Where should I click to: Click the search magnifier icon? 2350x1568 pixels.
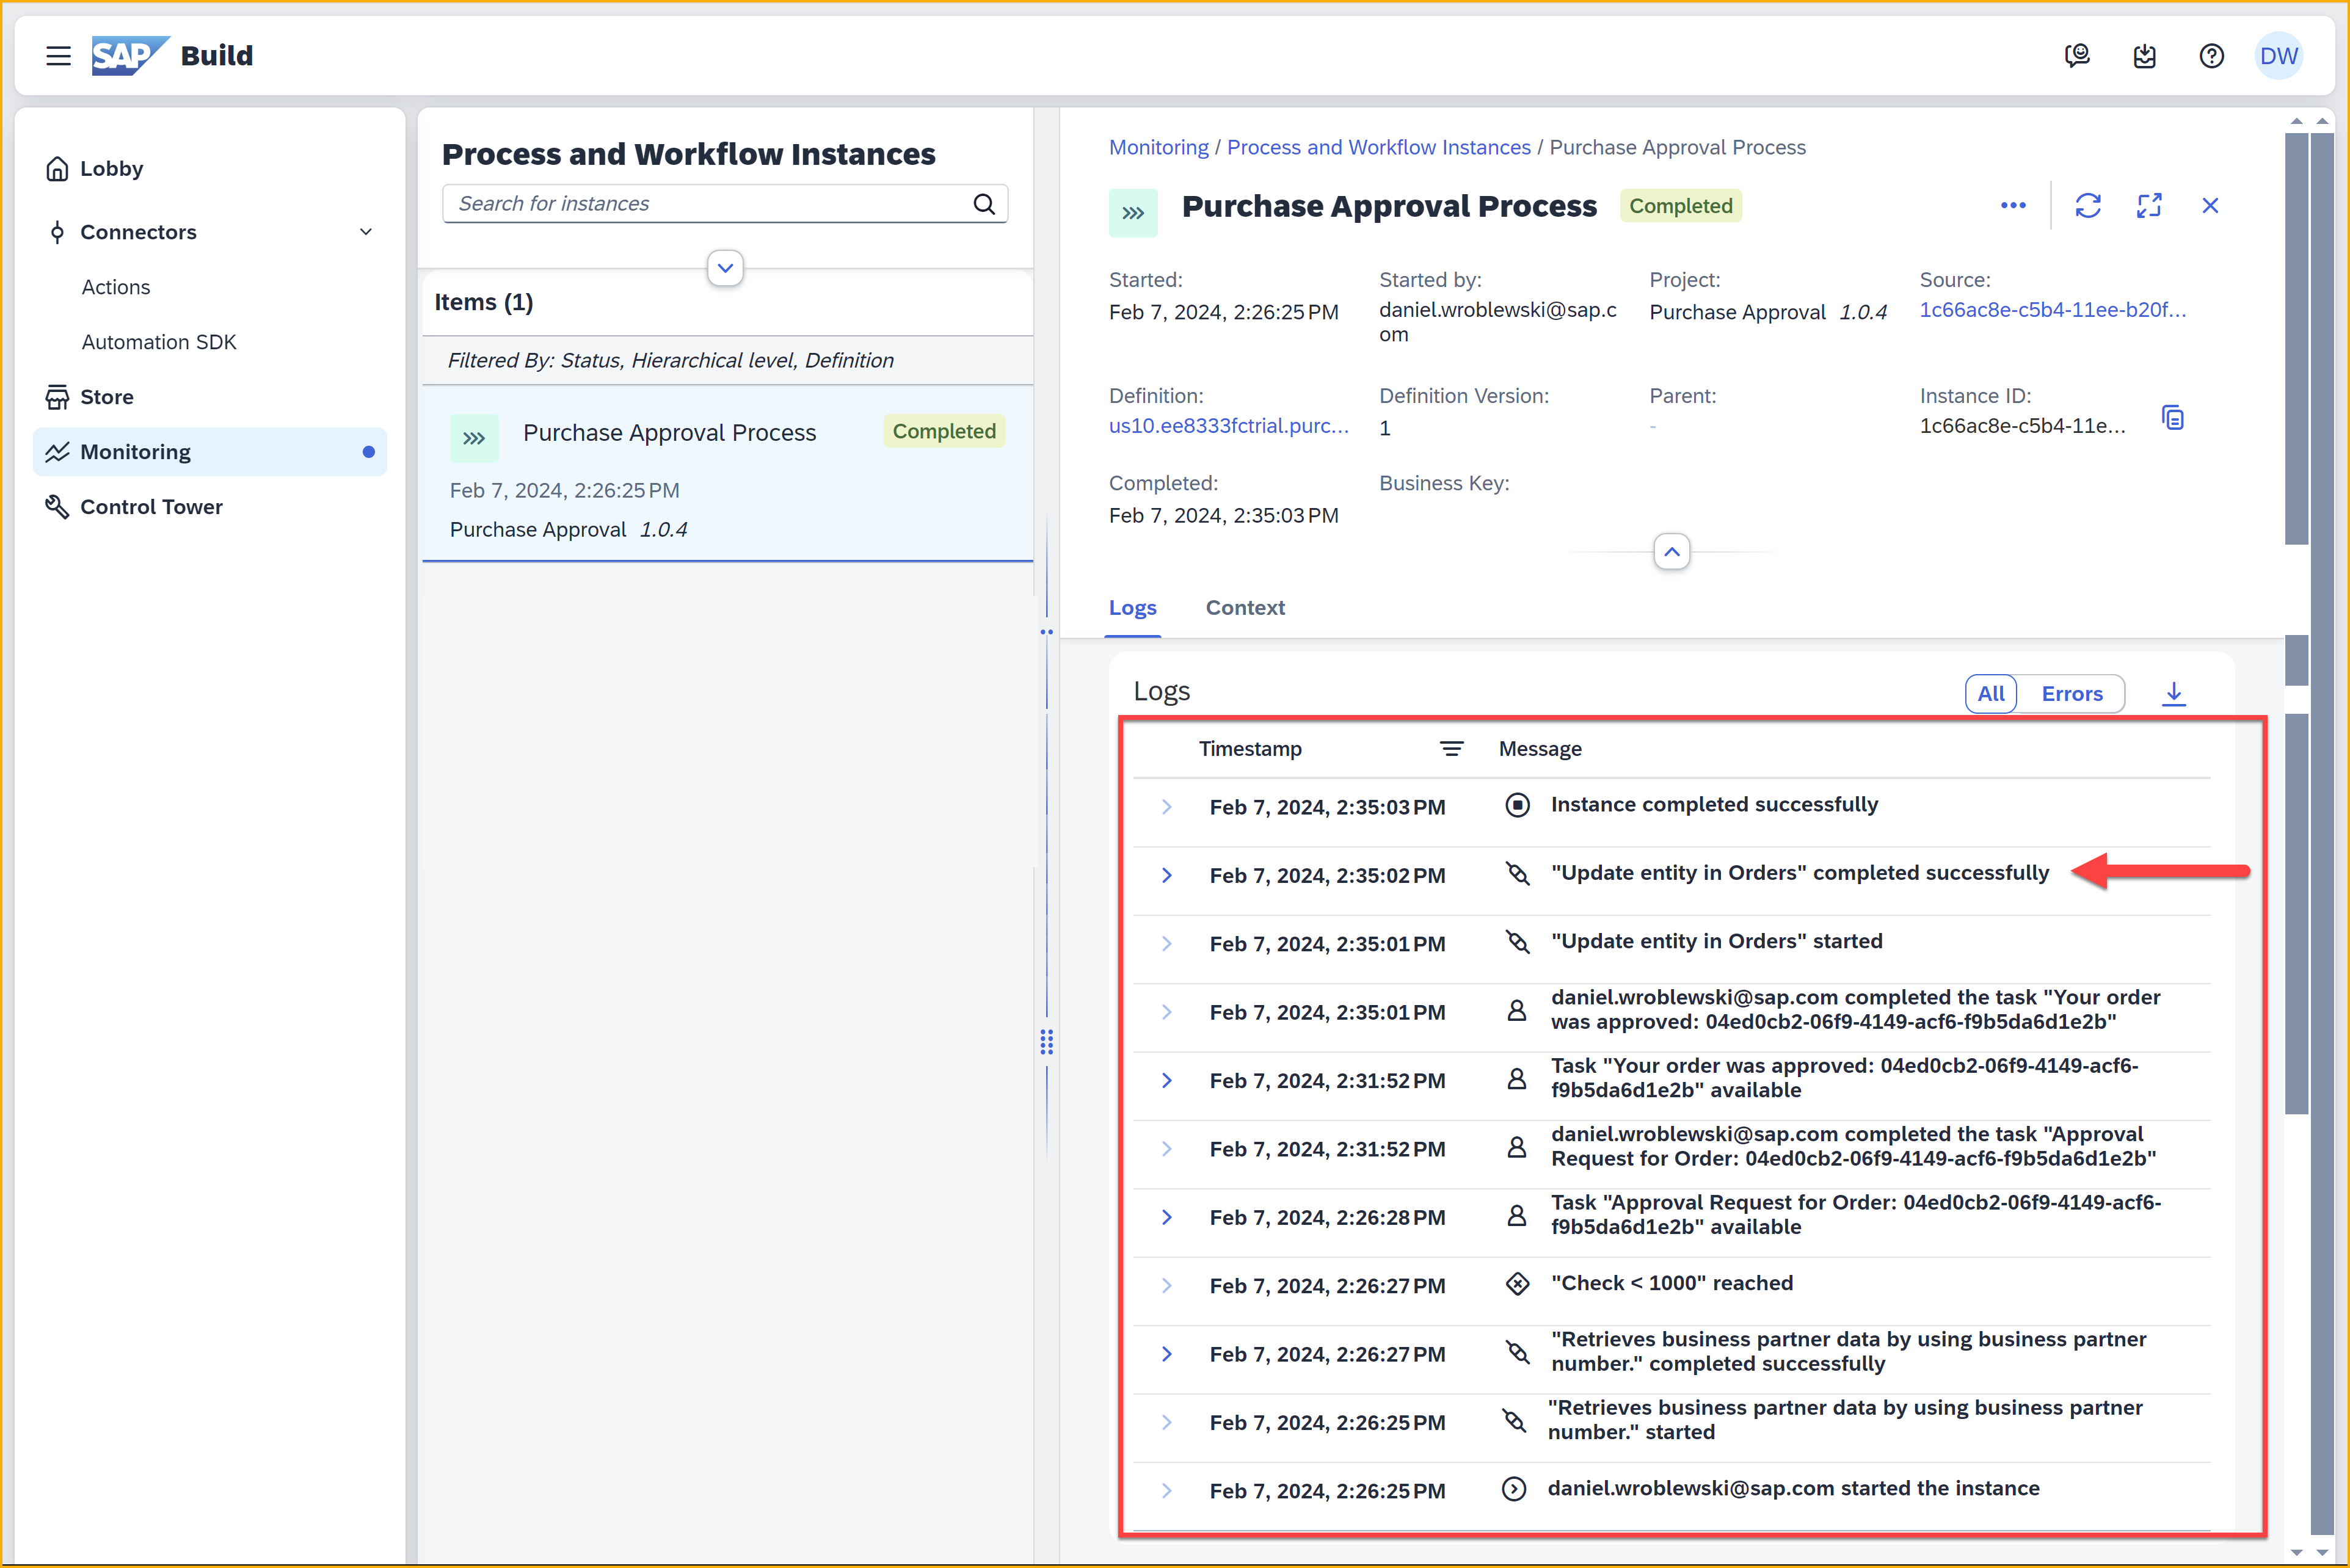[984, 204]
